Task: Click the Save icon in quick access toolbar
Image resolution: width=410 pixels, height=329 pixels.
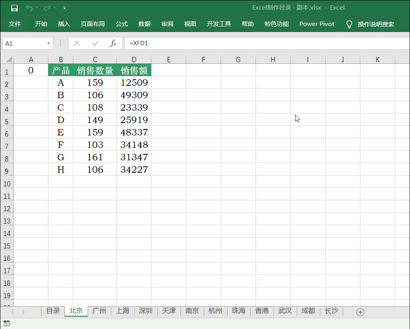Action: point(14,8)
